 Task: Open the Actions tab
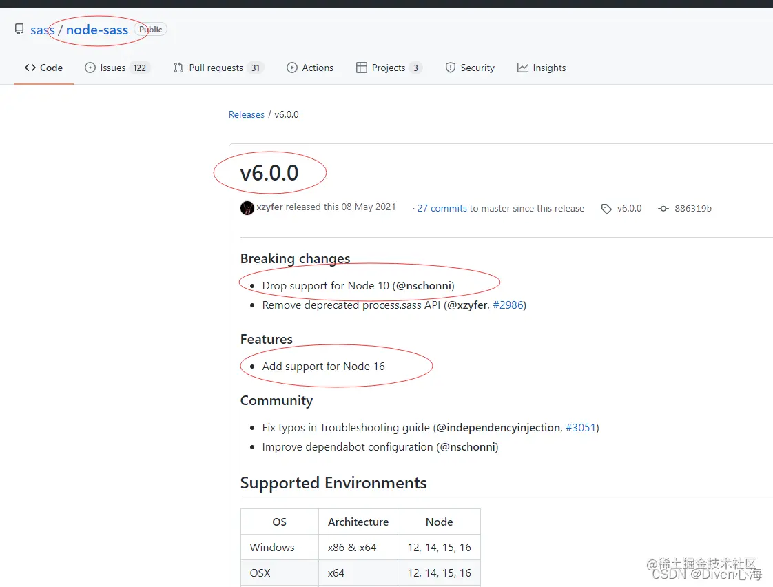tap(310, 68)
